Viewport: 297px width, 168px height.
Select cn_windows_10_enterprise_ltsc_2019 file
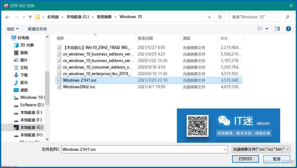coord(149,74)
